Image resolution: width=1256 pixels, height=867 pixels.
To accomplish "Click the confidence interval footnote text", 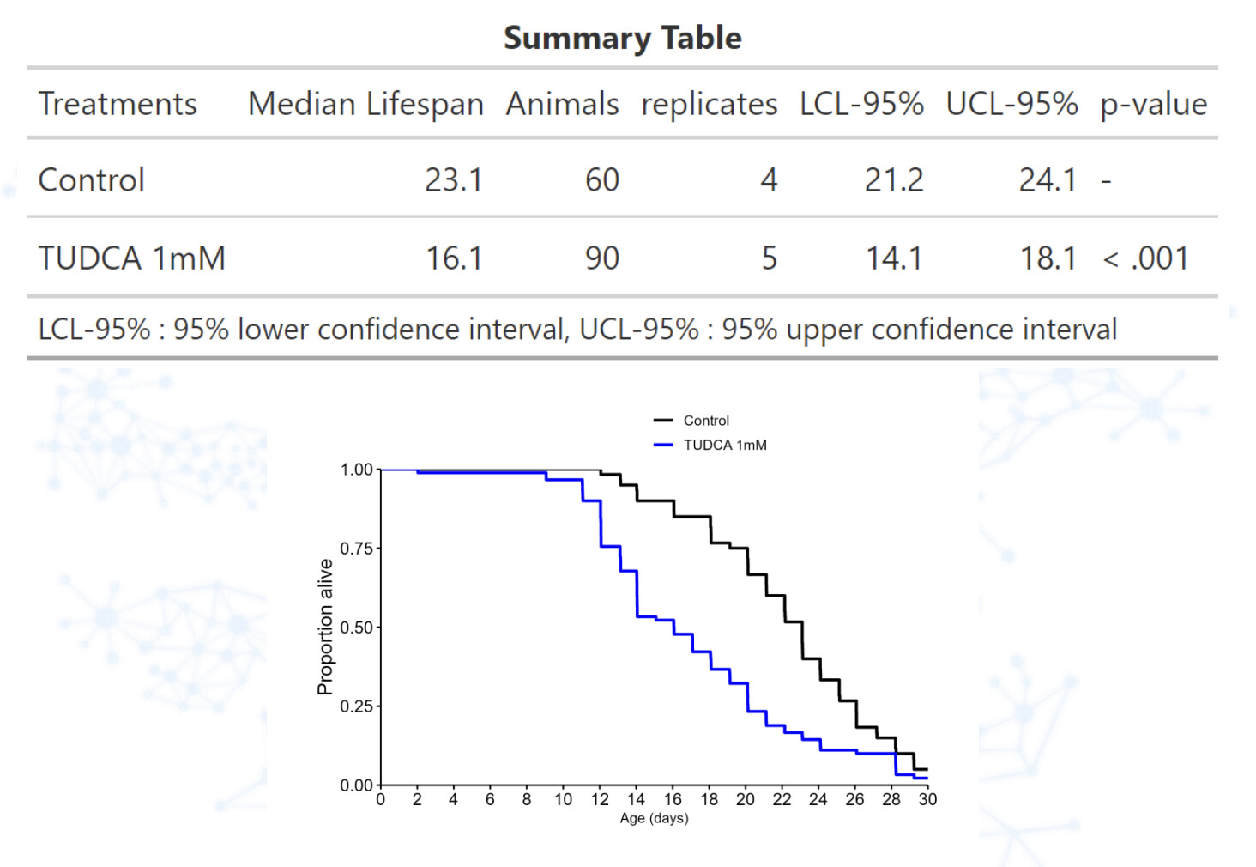I will click(577, 330).
